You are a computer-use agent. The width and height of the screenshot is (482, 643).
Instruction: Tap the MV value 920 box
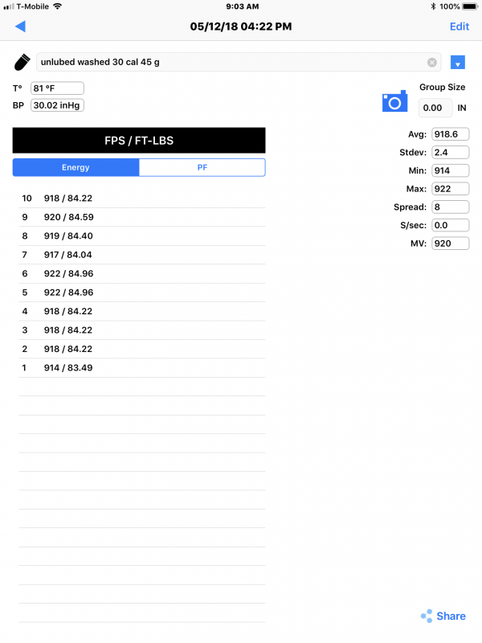pos(451,244)
